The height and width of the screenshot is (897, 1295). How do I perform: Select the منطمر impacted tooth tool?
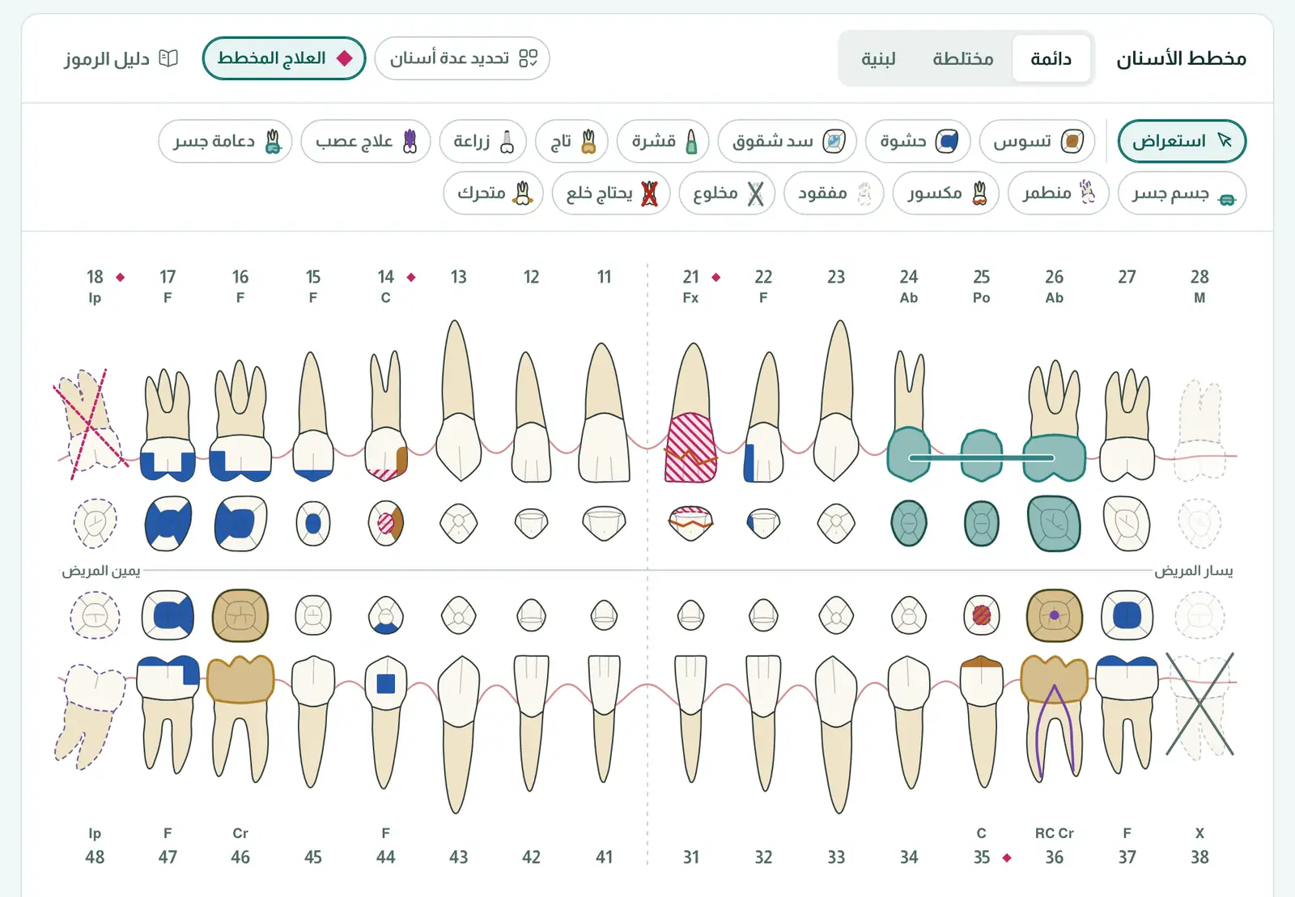[x=1058, y=193]
